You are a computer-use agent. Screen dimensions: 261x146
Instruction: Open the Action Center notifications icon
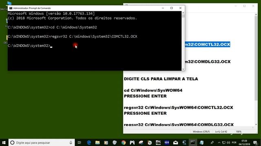tap(255, 142)
